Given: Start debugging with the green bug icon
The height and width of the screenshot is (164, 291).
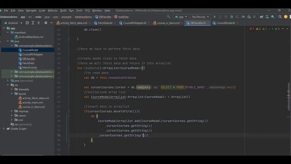Looking at the screenshot, I should tap(231, 17).
